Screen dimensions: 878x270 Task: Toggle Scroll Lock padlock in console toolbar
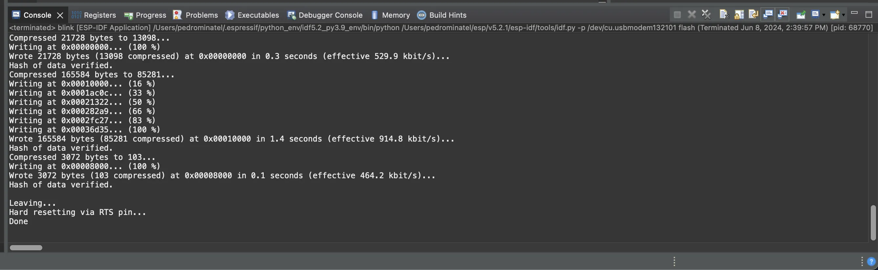(x=739, y=15)
